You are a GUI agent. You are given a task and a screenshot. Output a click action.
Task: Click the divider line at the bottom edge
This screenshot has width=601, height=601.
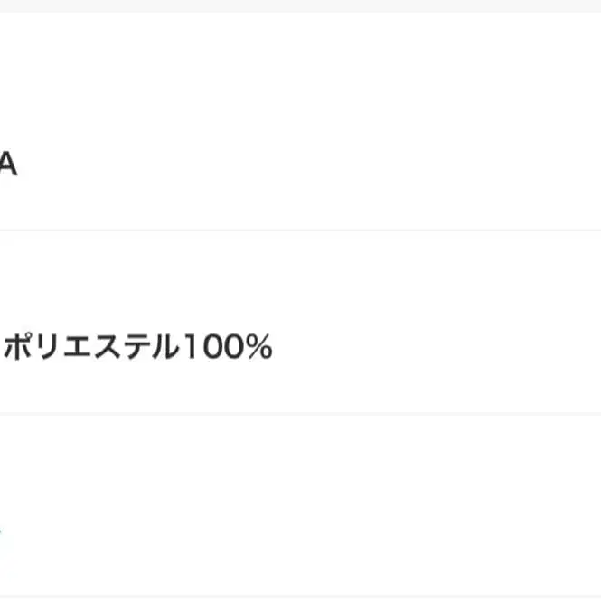[x=300, y=596]
